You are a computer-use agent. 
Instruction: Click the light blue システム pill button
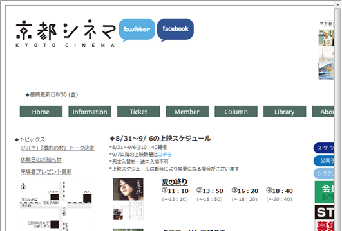(324, 174)
